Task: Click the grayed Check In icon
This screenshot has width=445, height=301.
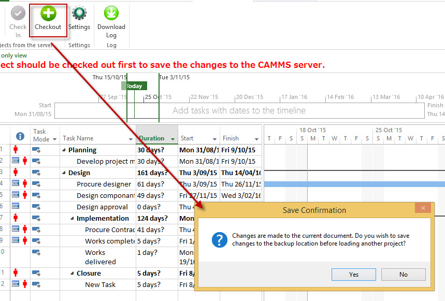Action: coord(18,14)
